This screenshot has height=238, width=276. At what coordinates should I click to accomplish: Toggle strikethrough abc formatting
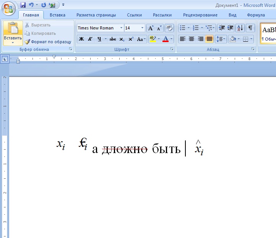(x=113, y=39)
